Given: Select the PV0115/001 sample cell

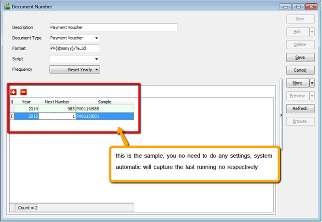Looking at the screenshot, I should coord(105,116).
